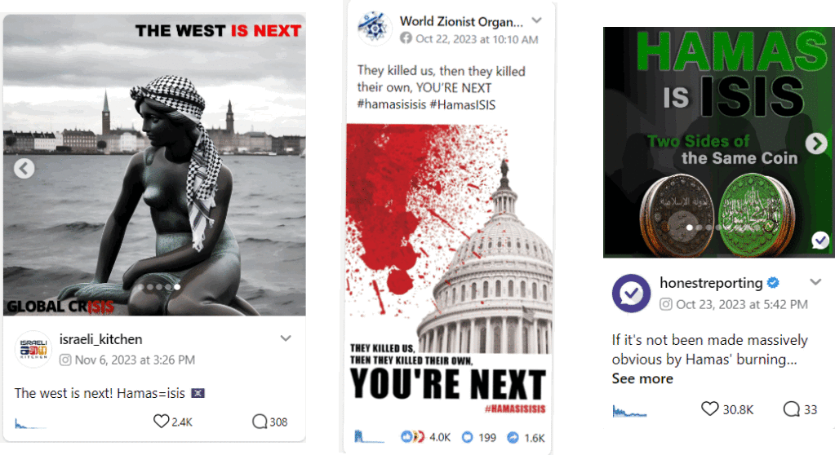Open the honestreporting username link
Image resolution: width=835 pixels, height=455 pixels.
(711, 283)
